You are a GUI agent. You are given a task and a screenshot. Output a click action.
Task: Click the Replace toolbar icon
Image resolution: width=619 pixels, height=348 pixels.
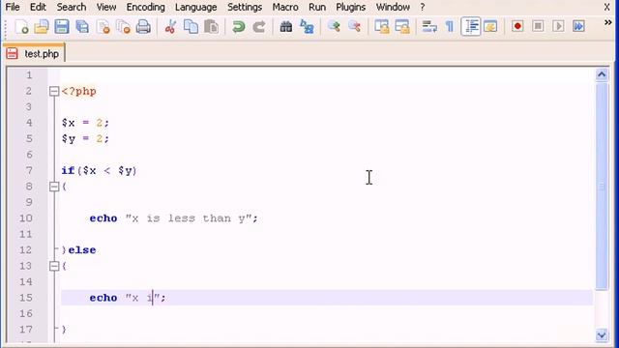(307, 27)
